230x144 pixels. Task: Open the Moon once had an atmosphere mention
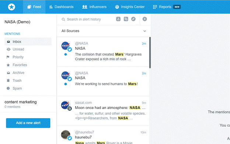pyautogui.click(x=103, y=111)
